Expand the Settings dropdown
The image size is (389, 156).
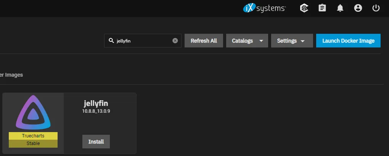(292, 41)
